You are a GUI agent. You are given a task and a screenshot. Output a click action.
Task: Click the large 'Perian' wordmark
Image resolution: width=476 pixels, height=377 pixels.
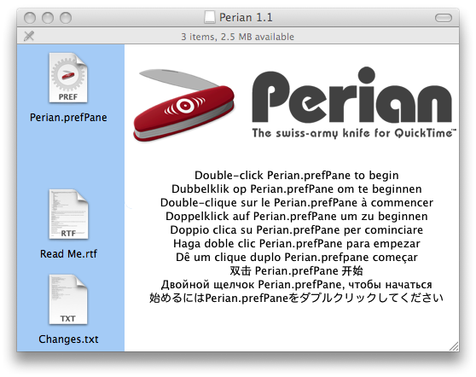(352, 94)
